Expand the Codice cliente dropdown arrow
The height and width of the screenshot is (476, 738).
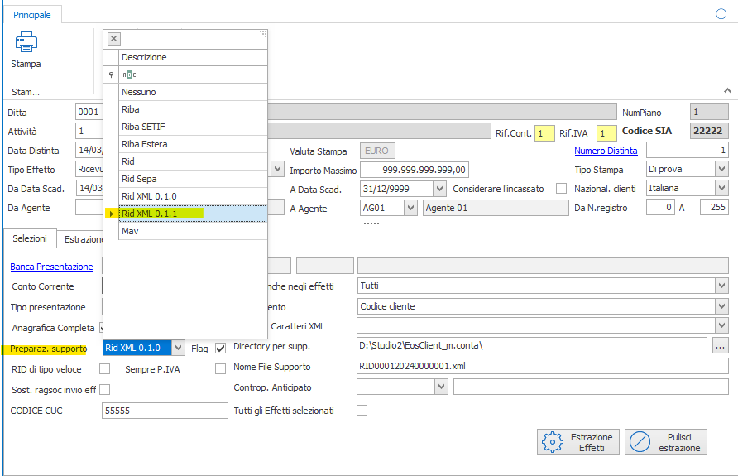tap(721, 306)
